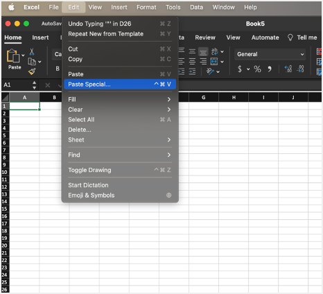Open the Tools menu in menu bar

173,8
